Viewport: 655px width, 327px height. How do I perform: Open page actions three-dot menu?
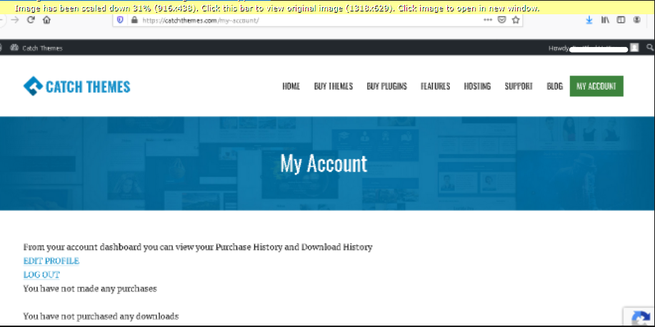coord(487,20)
